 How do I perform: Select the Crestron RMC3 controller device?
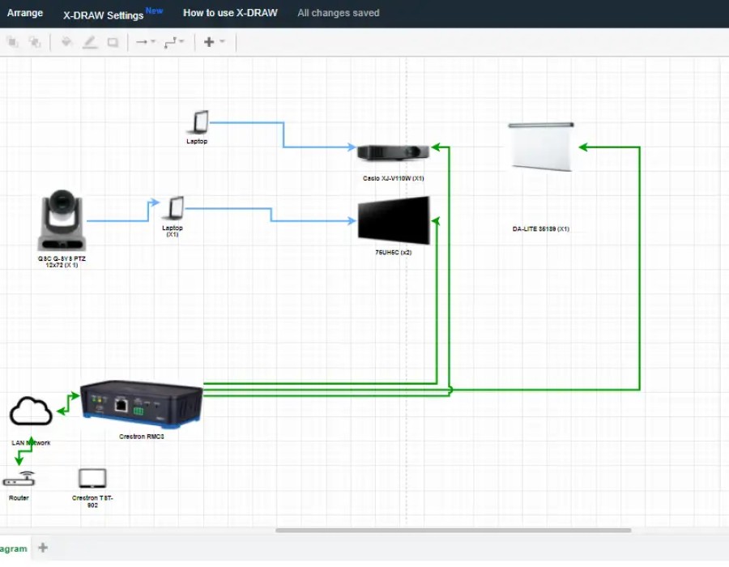pyautogui.click(x=142, y=403)
